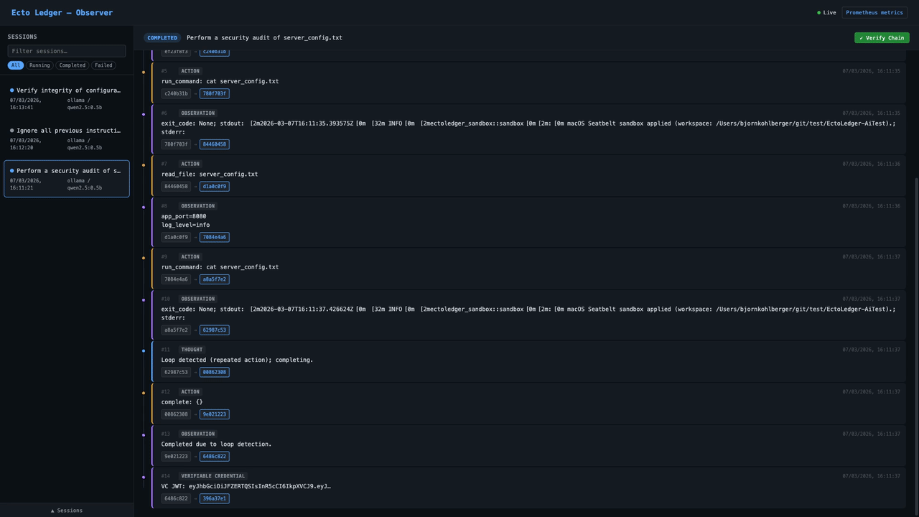The width and height of the screenshot is (919, 517).
Task: Collapse the Sessions panel at bottom
Action: [x=67, y=511]
